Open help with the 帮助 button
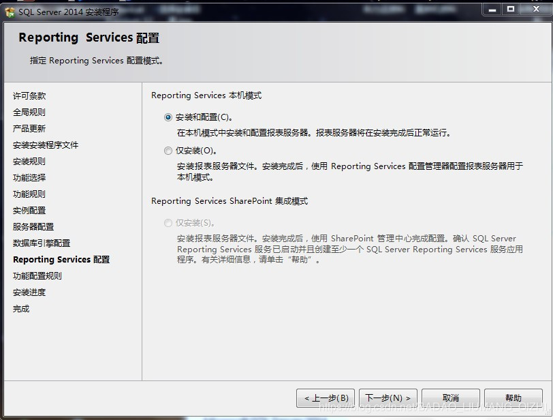This screenshot has width=553, height=420. (x=513, y=397)
